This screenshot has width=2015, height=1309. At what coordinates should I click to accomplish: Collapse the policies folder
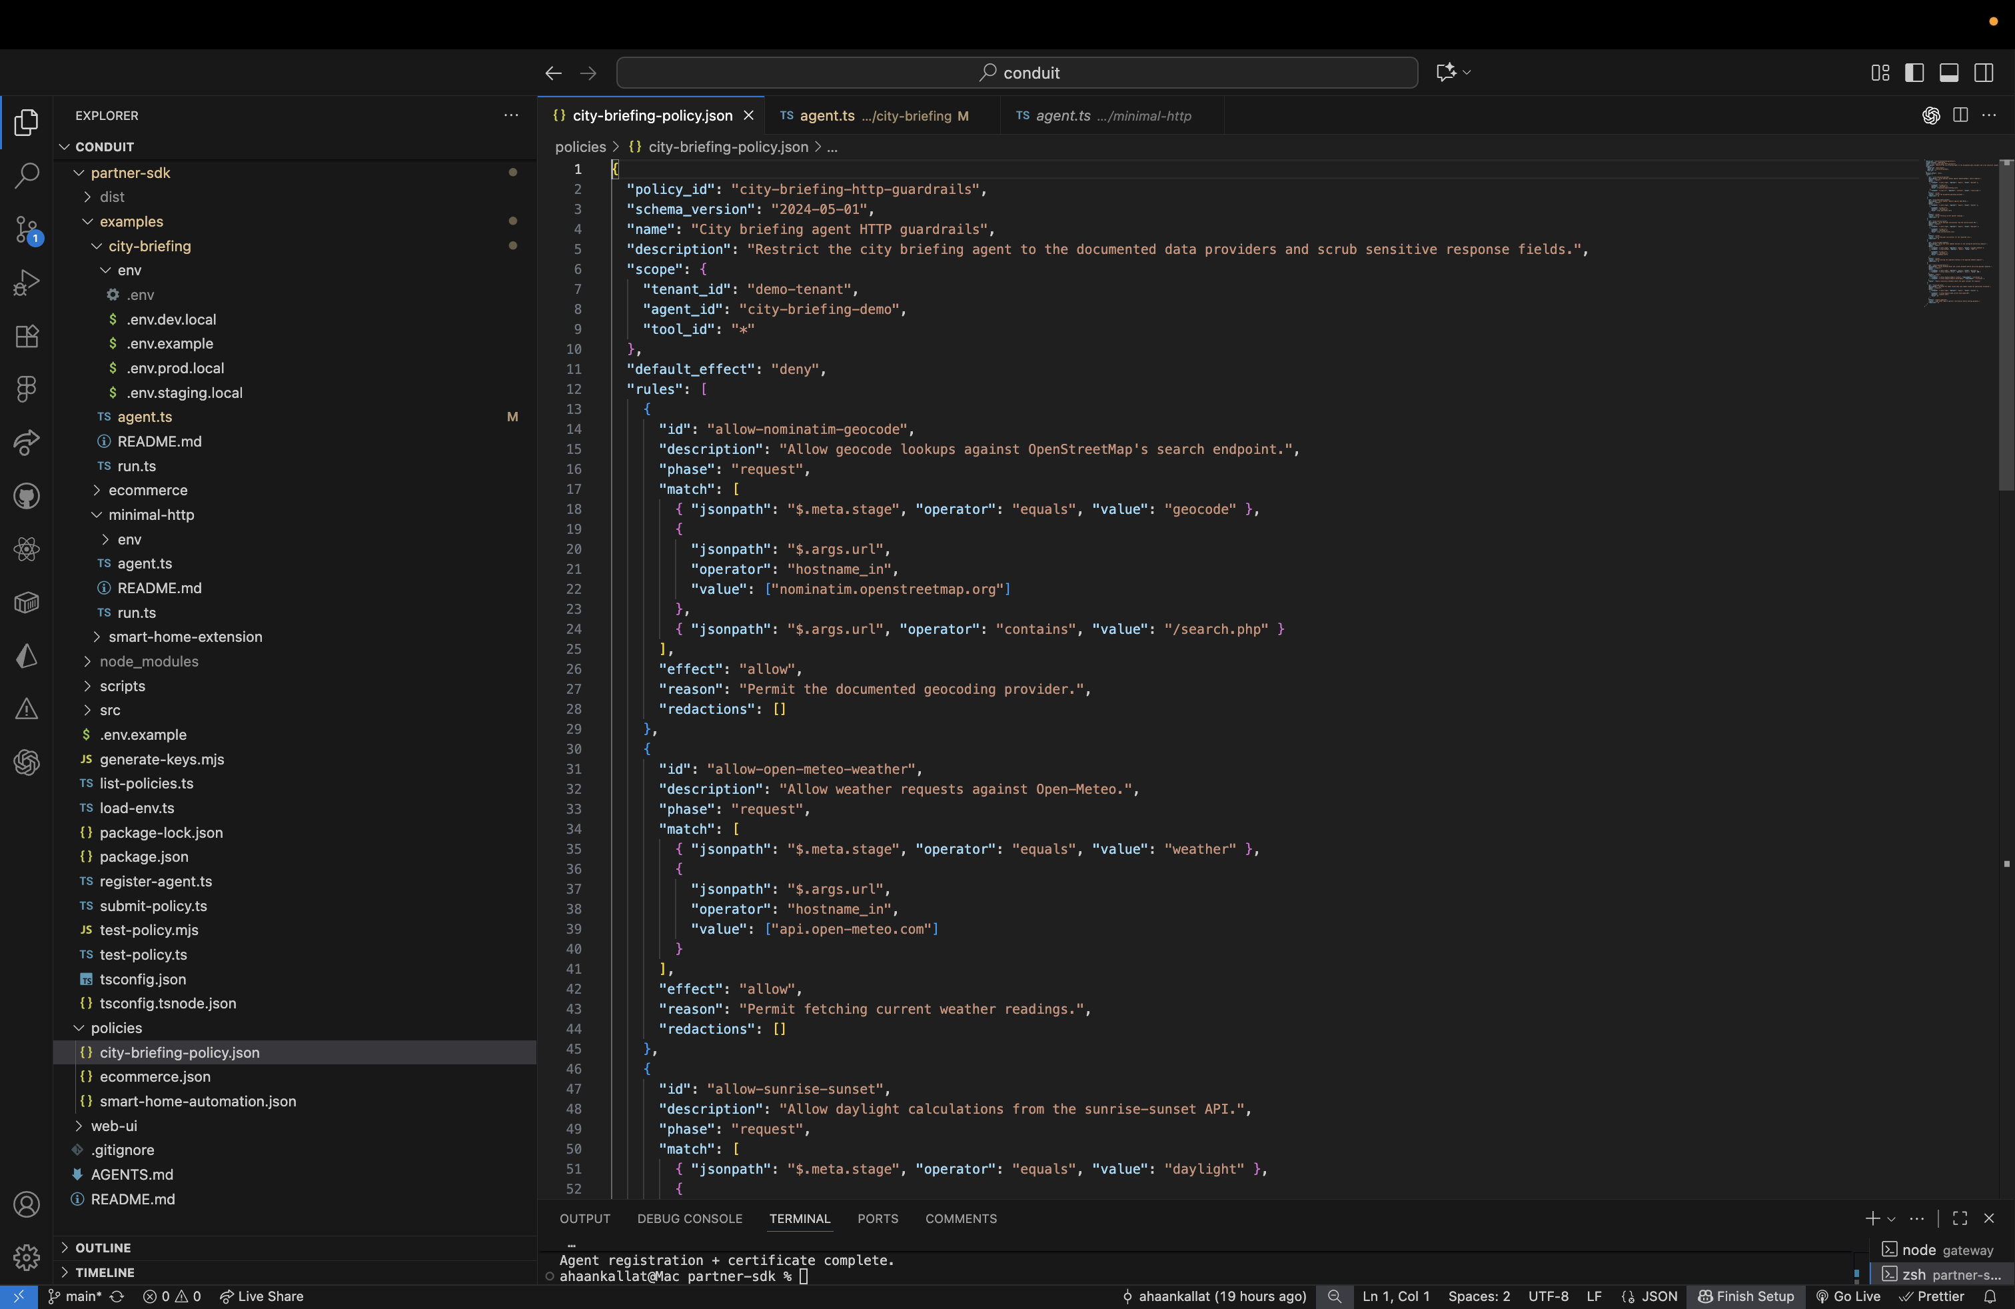pos(116,1028)
